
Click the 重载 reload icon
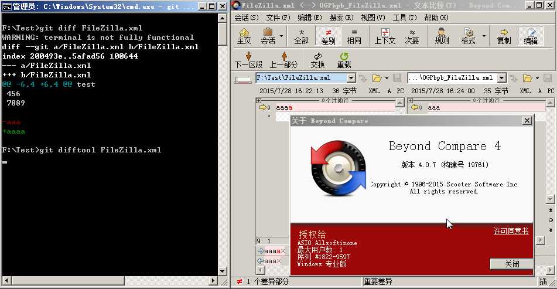click(344, 60)
